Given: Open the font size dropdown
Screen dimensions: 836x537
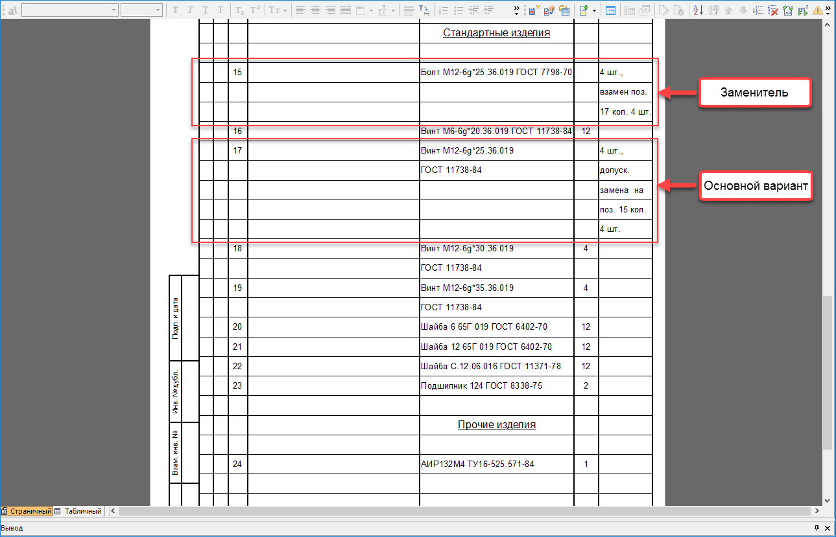Looking at the screenshot, I should 158,10.
